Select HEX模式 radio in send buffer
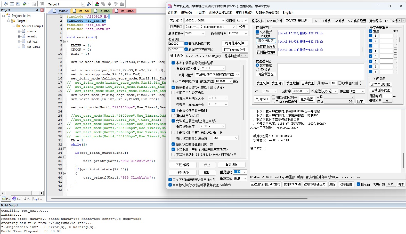The height and width of the screenshot is (234, 406). click(257, 69)
